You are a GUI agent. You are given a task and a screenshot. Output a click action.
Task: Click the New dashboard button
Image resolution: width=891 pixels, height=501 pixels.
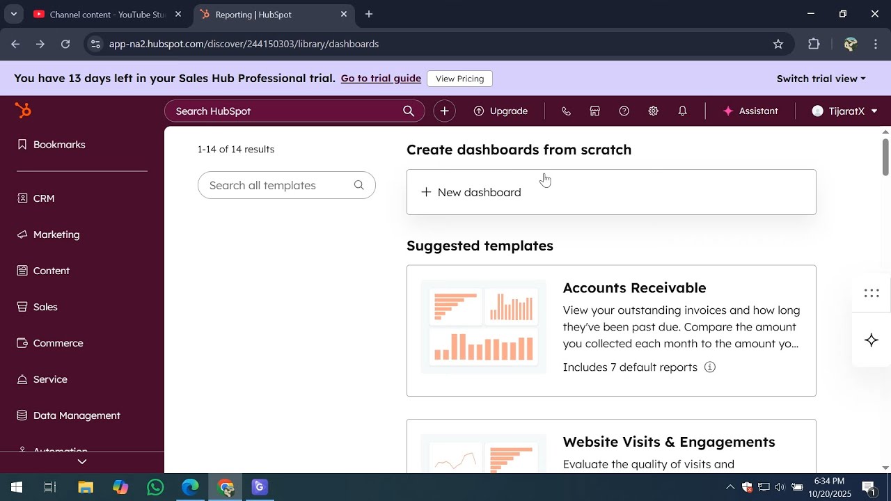(611, 192)
